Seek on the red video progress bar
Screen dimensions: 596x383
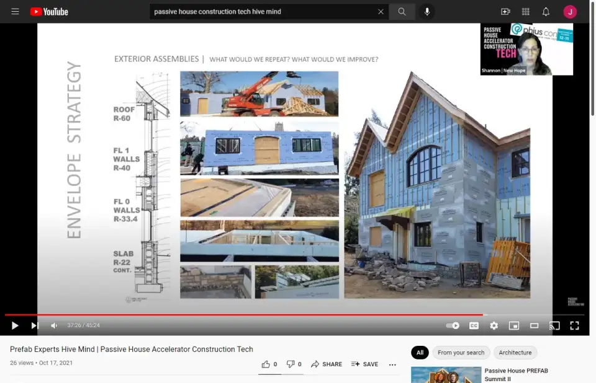click(x=248, y=315)
